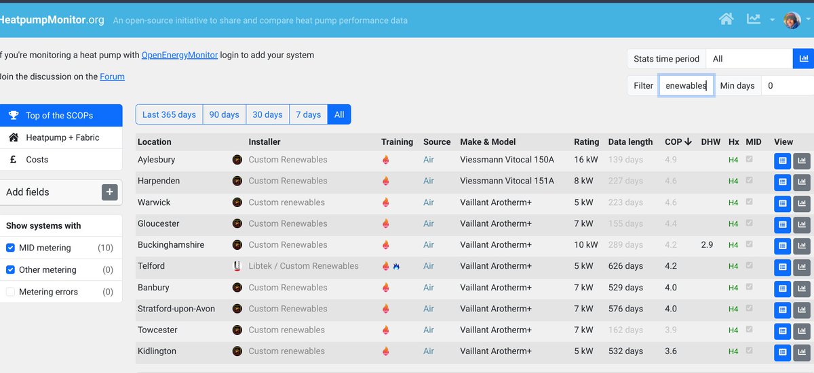The width and height of the screenshot is (814, 373).
Task: Sort by Rating column header
Action: pos(586,142)
